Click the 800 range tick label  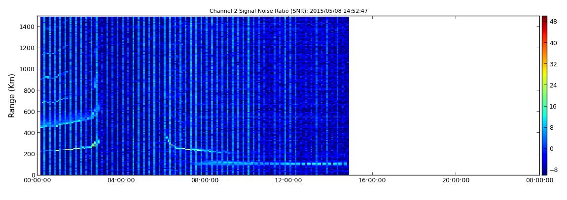(29, 90)
